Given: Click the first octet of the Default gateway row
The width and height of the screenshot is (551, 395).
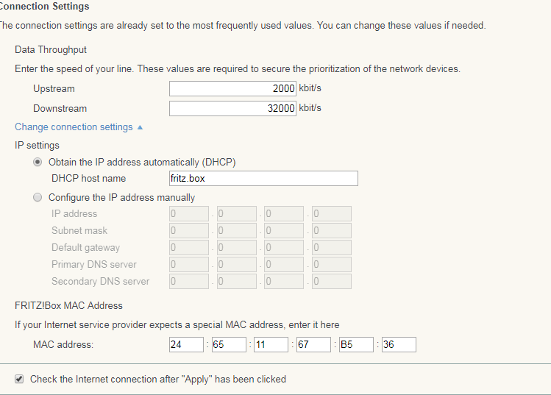Looking at the screenshot, I should (x=189, y=248).
